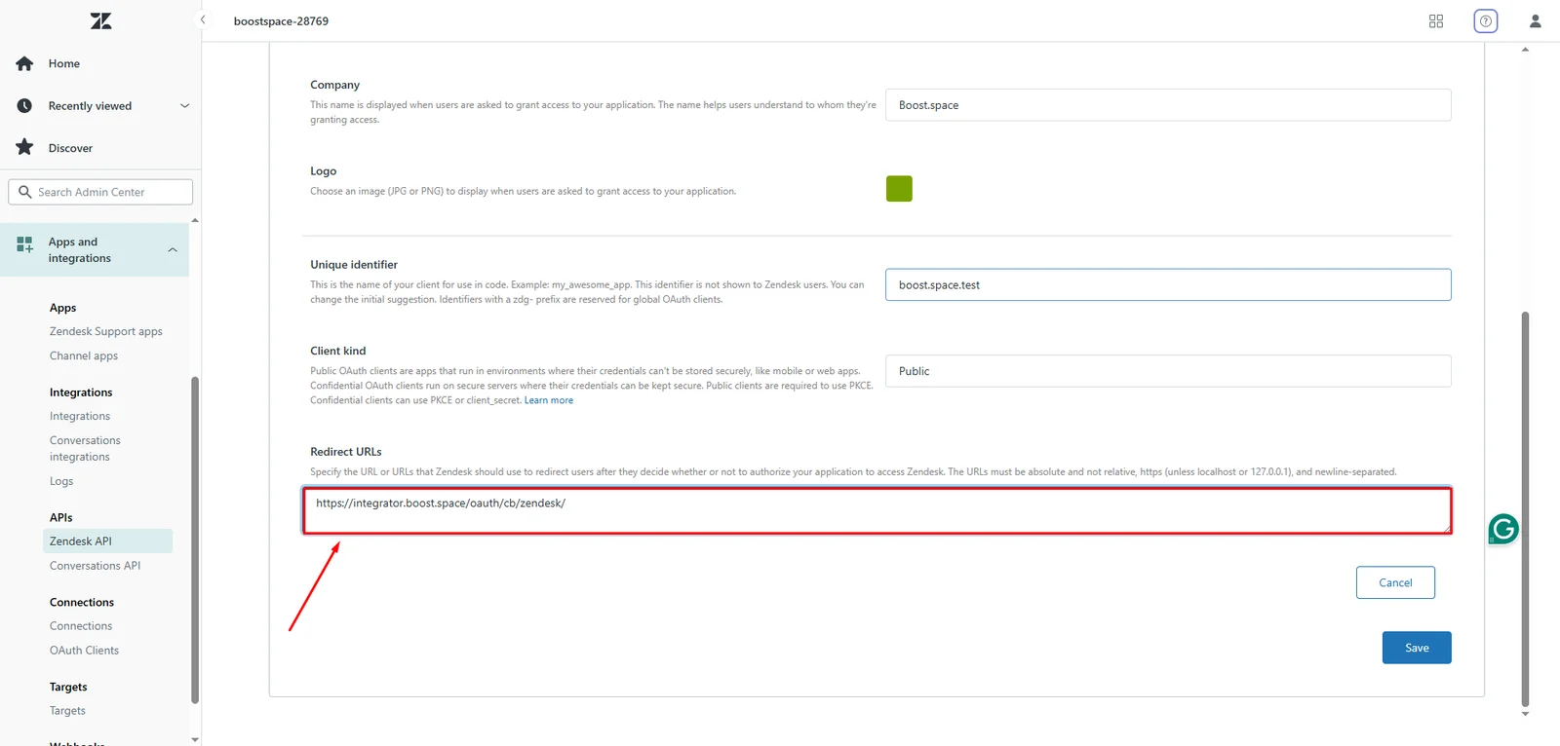
Task: Select Zendesk API in the sidebar
Action: (107, 541)
